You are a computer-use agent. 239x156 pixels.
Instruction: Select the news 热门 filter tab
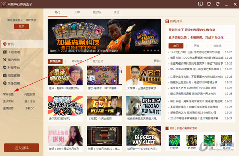tap(176, 46)
